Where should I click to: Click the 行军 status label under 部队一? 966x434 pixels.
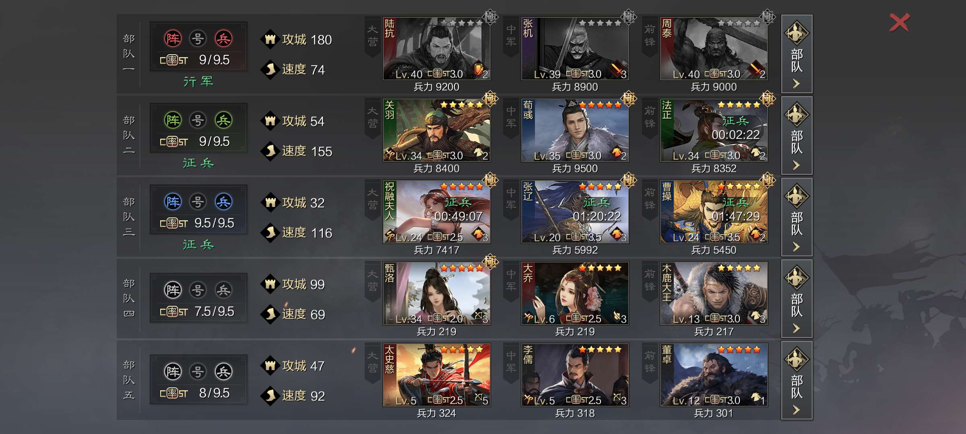click(x=198, y=82)
